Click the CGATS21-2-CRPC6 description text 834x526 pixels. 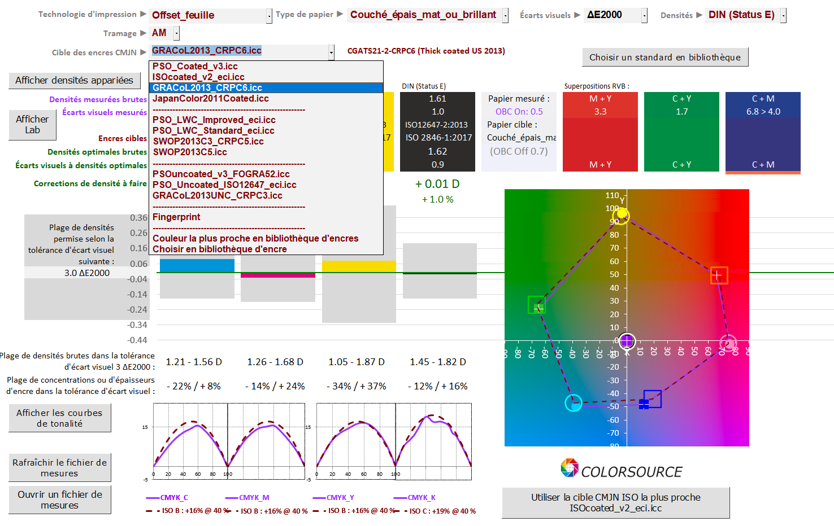(x=426, y=51)
